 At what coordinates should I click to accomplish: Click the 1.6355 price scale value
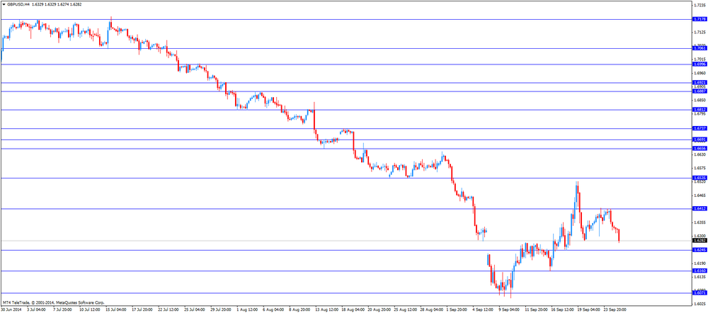tap(700, 222)
